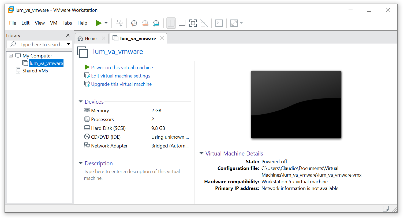Select the Network Adapter device icon
The image size is (404, 218).
pos(87,145)
